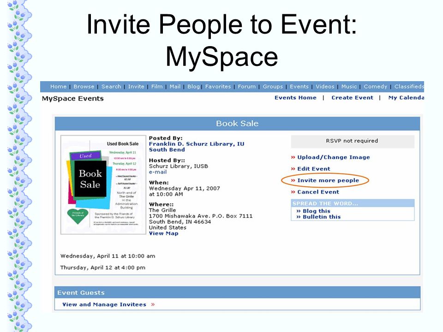Click Invite more people

tap(328, 180)
